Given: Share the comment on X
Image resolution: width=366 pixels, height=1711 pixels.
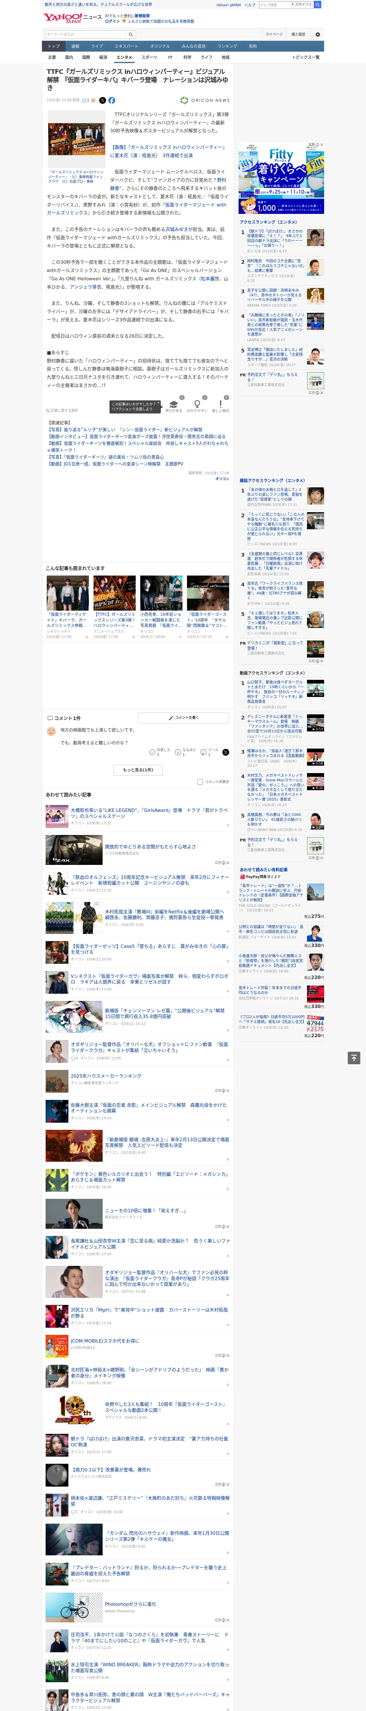Looking at the screenshot, I should click(x=225, y=752).
